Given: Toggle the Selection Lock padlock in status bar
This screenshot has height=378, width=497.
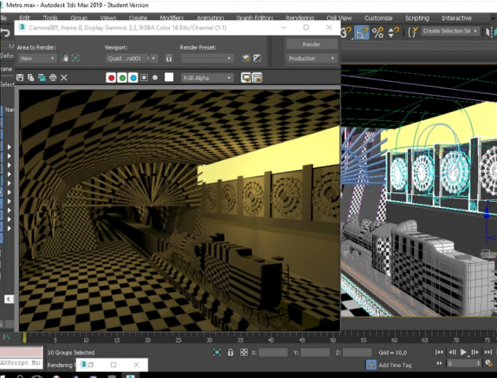Looking at the screenshot, I should pos(230,352).
